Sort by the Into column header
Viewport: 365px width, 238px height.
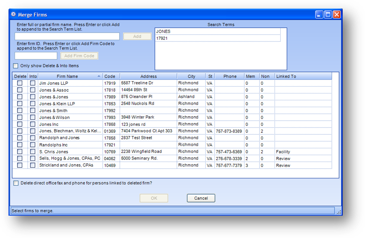click(33, 76)
